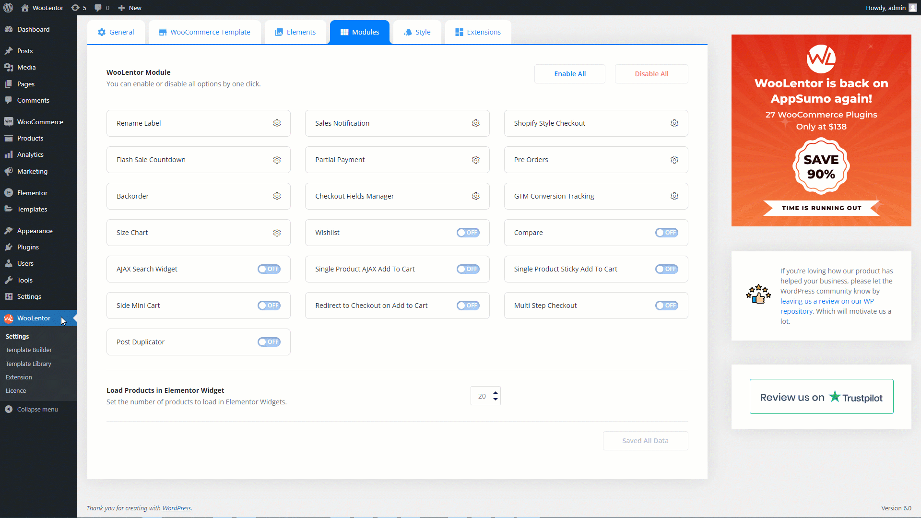Click the Enable All button
The height and width of the screenshot is (518, 921).
coord(569,73)
